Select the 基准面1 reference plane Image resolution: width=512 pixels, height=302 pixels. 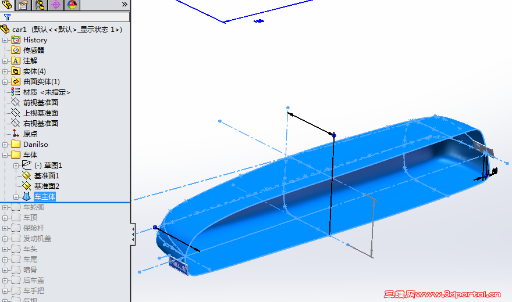click(47, 175)
